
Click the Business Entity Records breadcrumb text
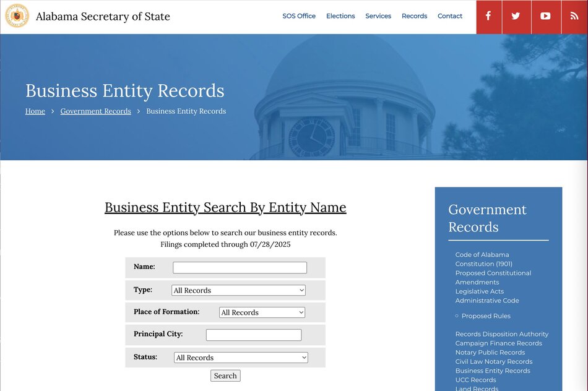point(186,111)
